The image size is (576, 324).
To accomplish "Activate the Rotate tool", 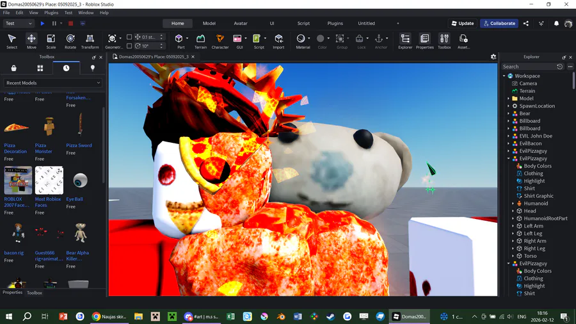I will pyautogui.click(x=70, y=41).
